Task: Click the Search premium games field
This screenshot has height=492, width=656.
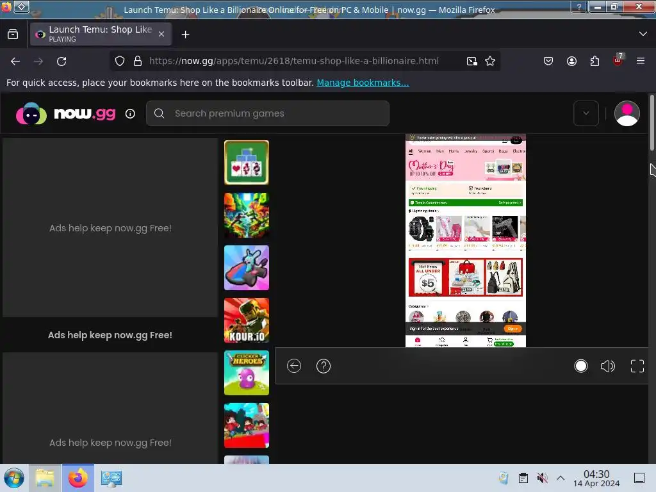Action: (268, 113)
